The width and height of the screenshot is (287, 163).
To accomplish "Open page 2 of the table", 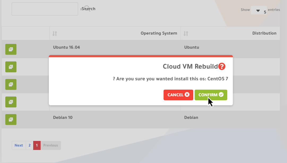I will click(29, 145).
